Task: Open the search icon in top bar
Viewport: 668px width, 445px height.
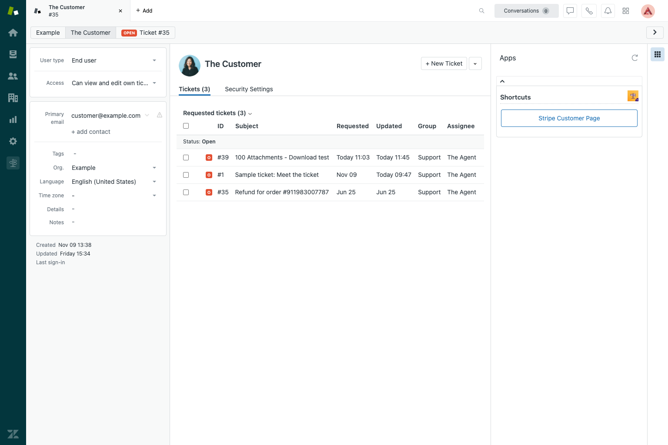Action: (x=481, y=11)
